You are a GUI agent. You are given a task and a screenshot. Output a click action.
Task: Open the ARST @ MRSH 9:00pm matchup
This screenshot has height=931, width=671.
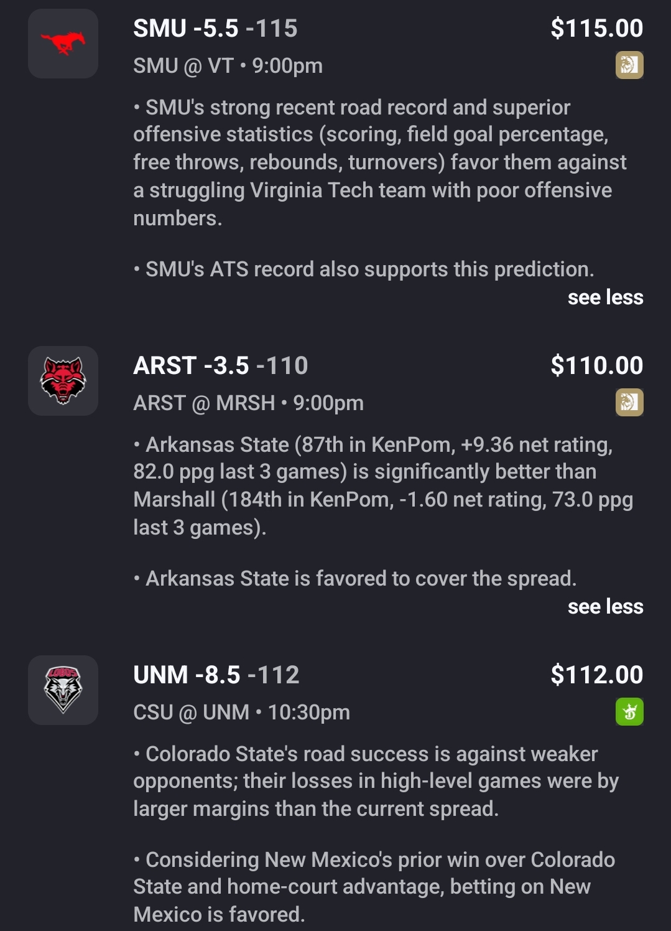[x=248, y=403]
